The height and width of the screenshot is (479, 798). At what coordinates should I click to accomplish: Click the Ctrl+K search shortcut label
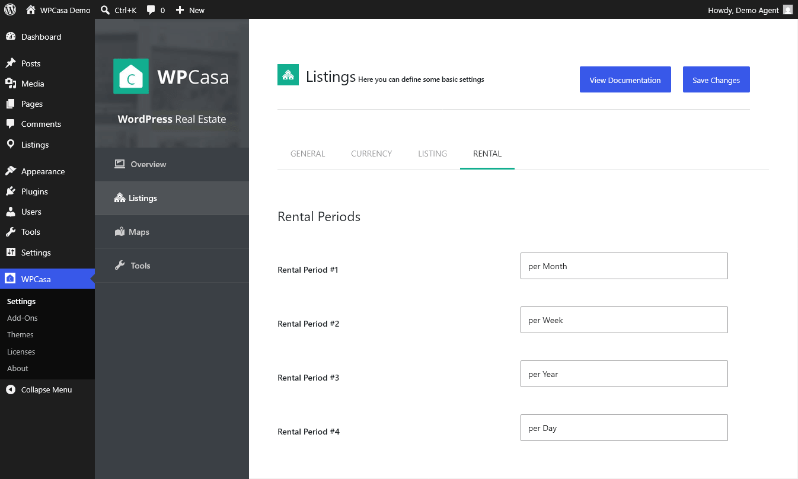click(126, 10)
